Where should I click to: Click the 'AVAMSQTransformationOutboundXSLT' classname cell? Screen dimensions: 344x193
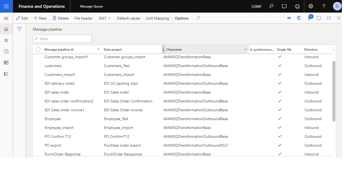click(196, 145)
